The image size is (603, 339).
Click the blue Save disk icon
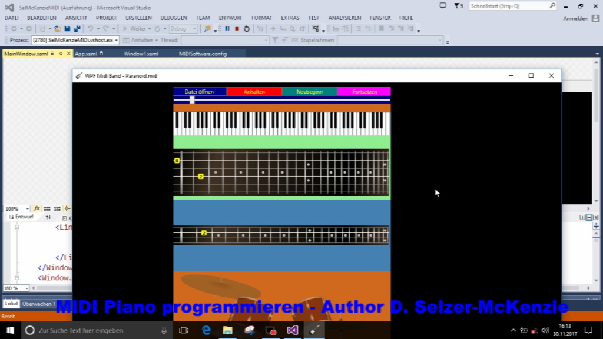[x=67, y=29]
